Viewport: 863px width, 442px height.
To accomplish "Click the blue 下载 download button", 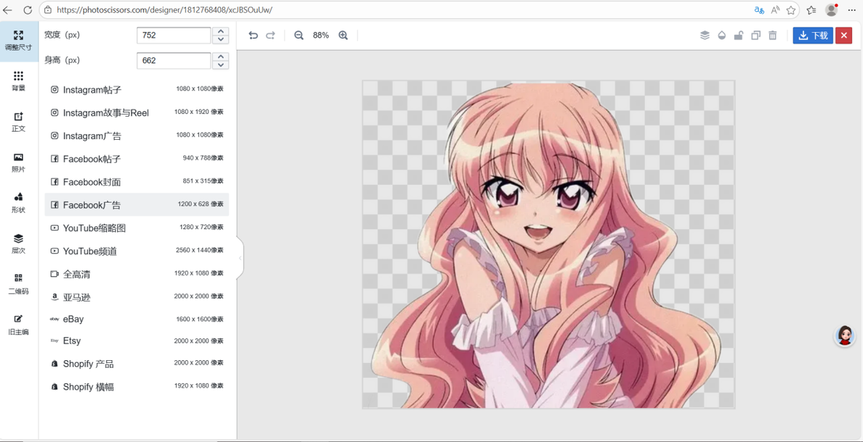I will (813, 36).
